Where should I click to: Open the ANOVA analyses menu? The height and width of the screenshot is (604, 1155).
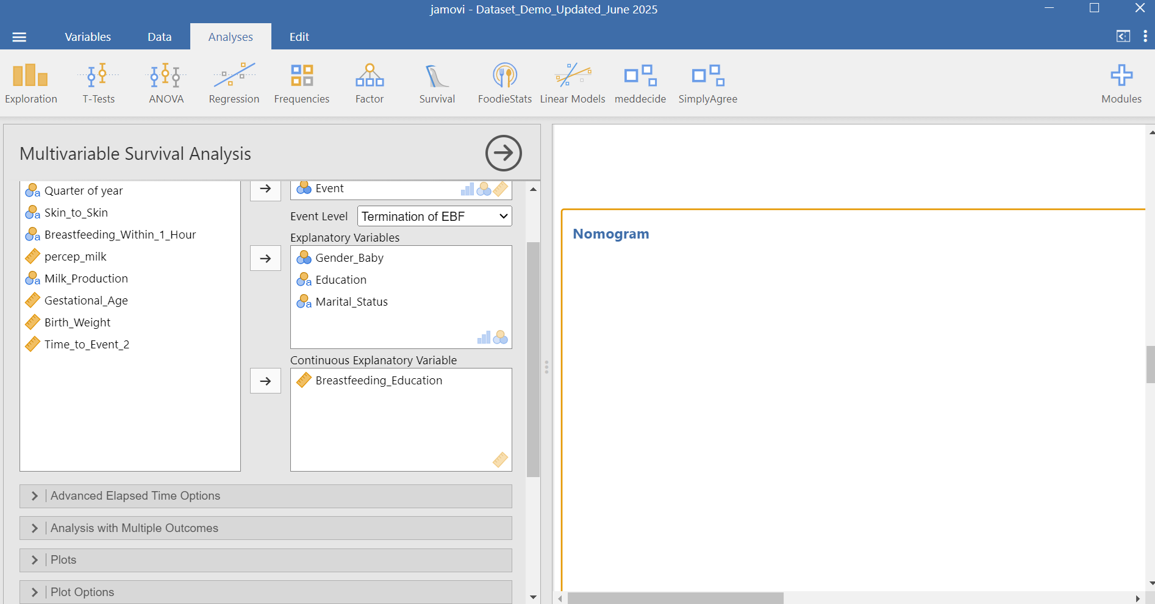166,84
